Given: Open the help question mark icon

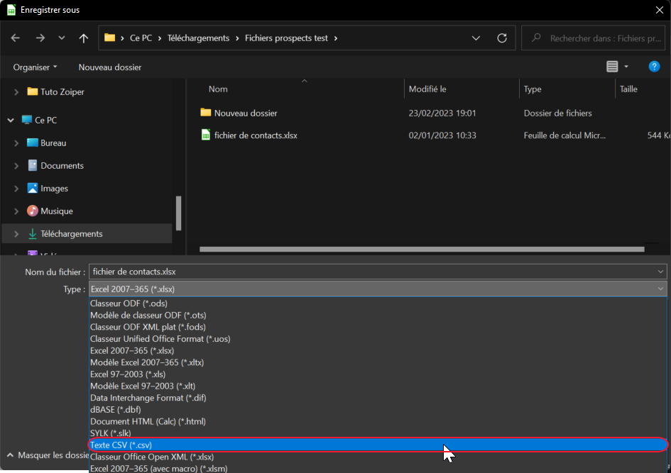Looking at the screenshot, I should coord(655,67).
